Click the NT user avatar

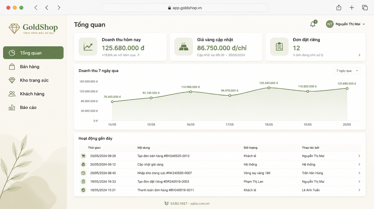tap(330, 24)
